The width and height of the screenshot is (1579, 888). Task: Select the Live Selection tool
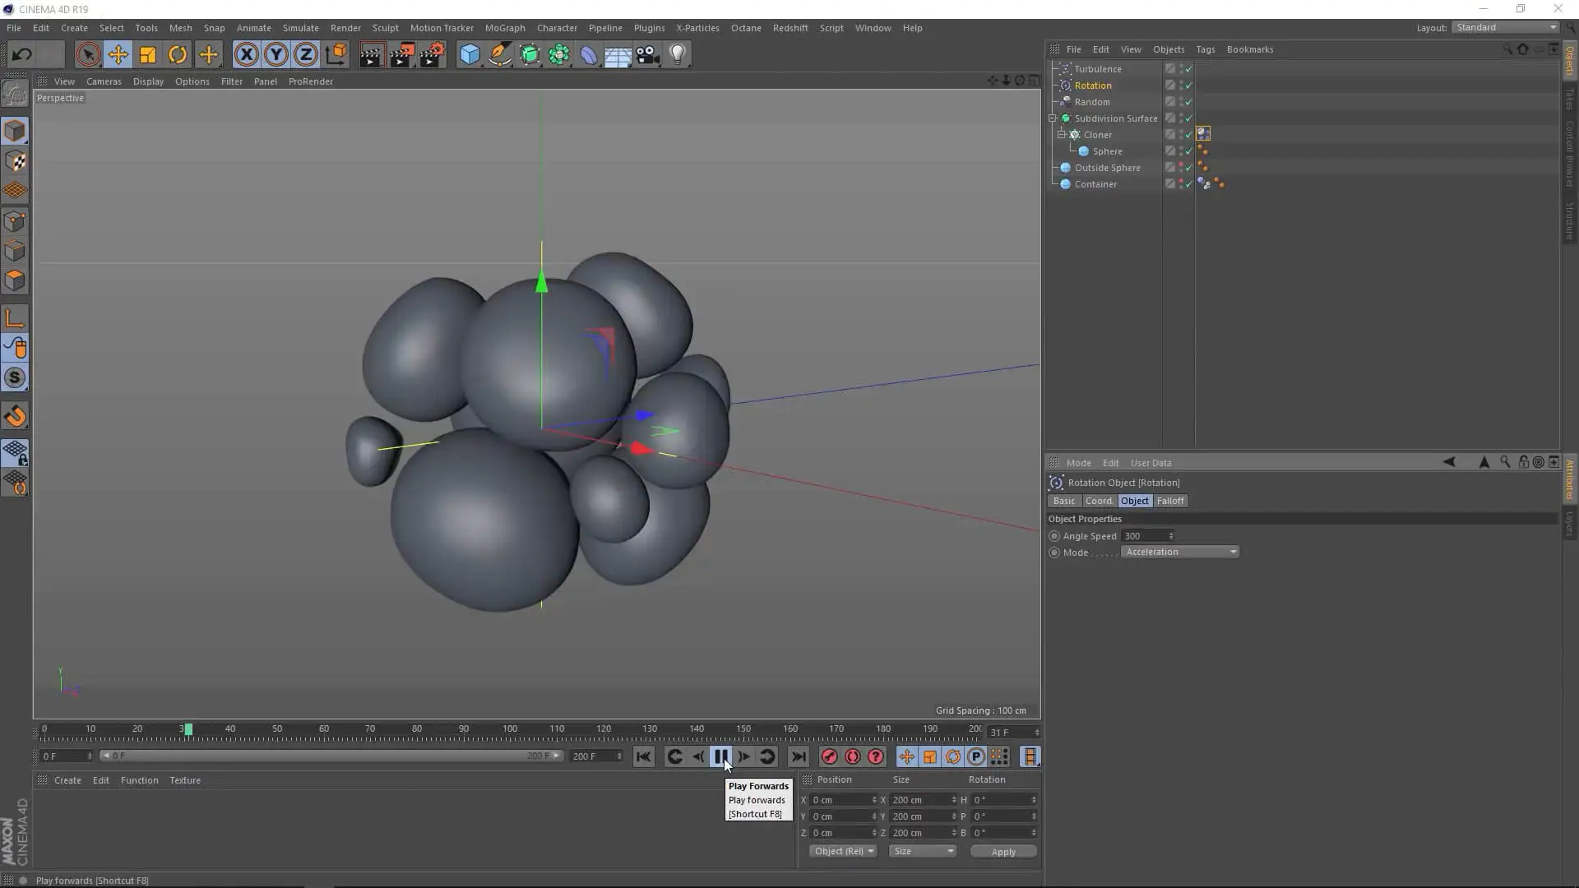(88, 55)
